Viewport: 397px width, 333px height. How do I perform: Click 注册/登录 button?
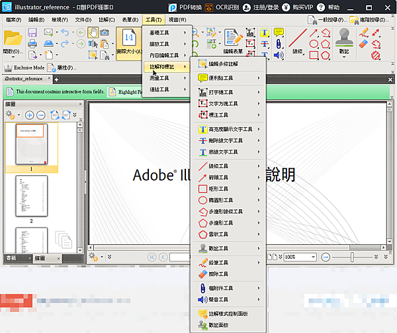click(x=261, y=7)
